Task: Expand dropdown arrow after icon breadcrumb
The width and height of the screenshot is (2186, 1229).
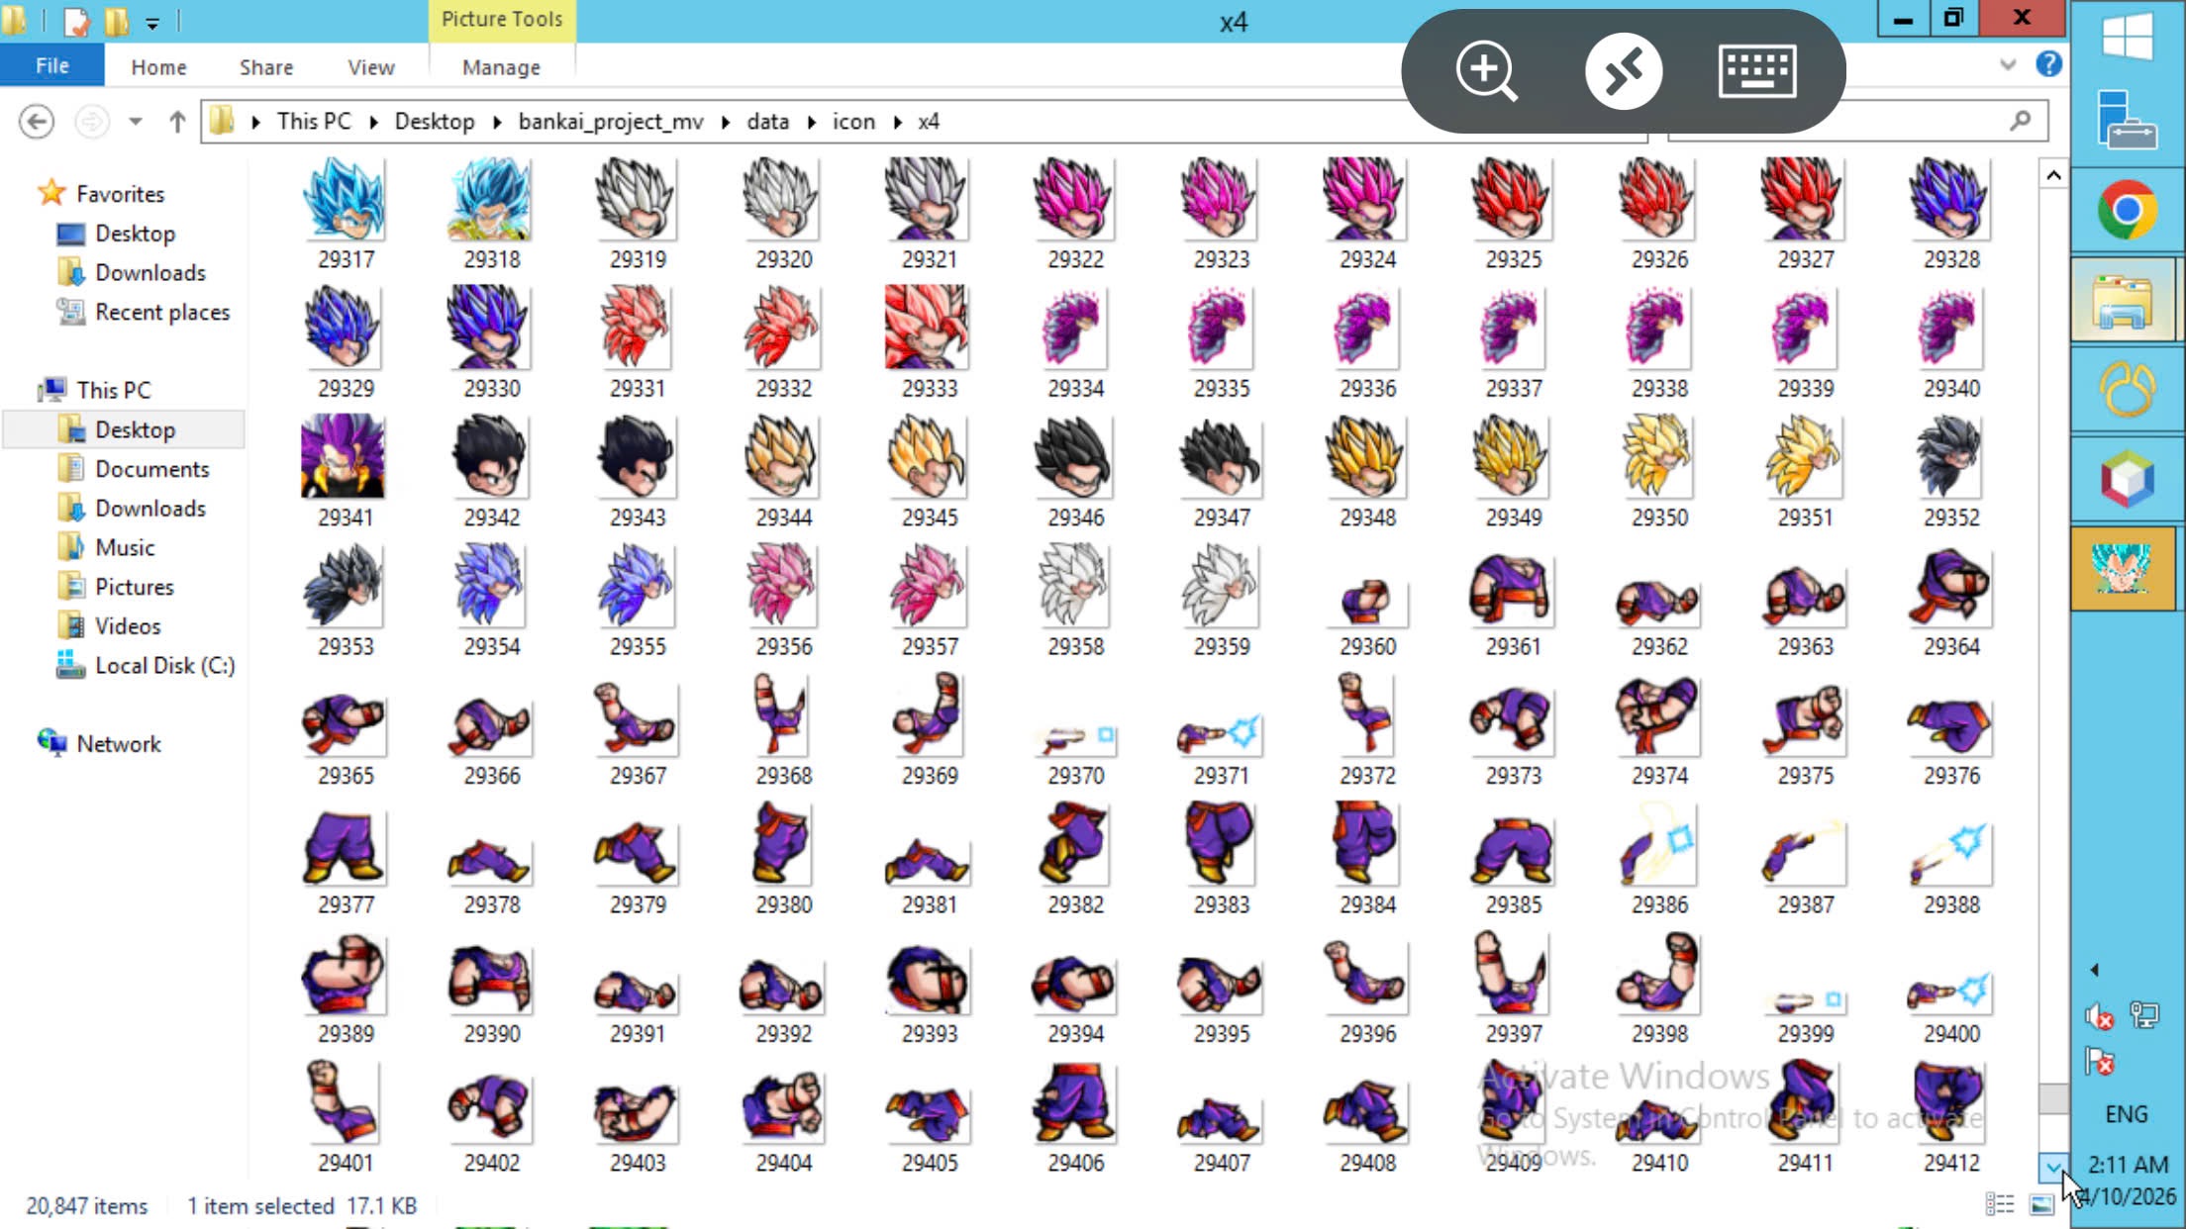Action: tap(898, 122)
